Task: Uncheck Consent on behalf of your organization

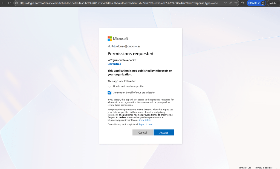Action: click(x=109, y=93)
